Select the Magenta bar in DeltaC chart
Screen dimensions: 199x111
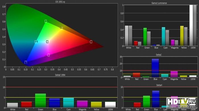pyautogui.click(x=174, y=74)
